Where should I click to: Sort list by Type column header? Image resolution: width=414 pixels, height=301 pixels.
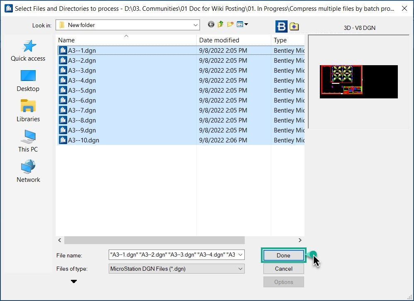point(288,40)
